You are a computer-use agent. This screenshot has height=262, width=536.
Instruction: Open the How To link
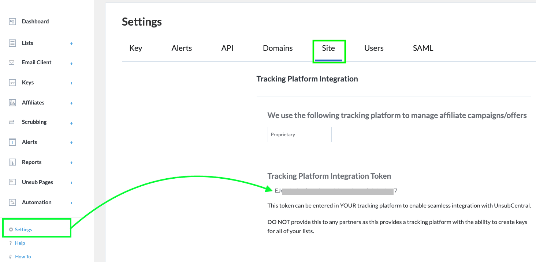(23, 257)
